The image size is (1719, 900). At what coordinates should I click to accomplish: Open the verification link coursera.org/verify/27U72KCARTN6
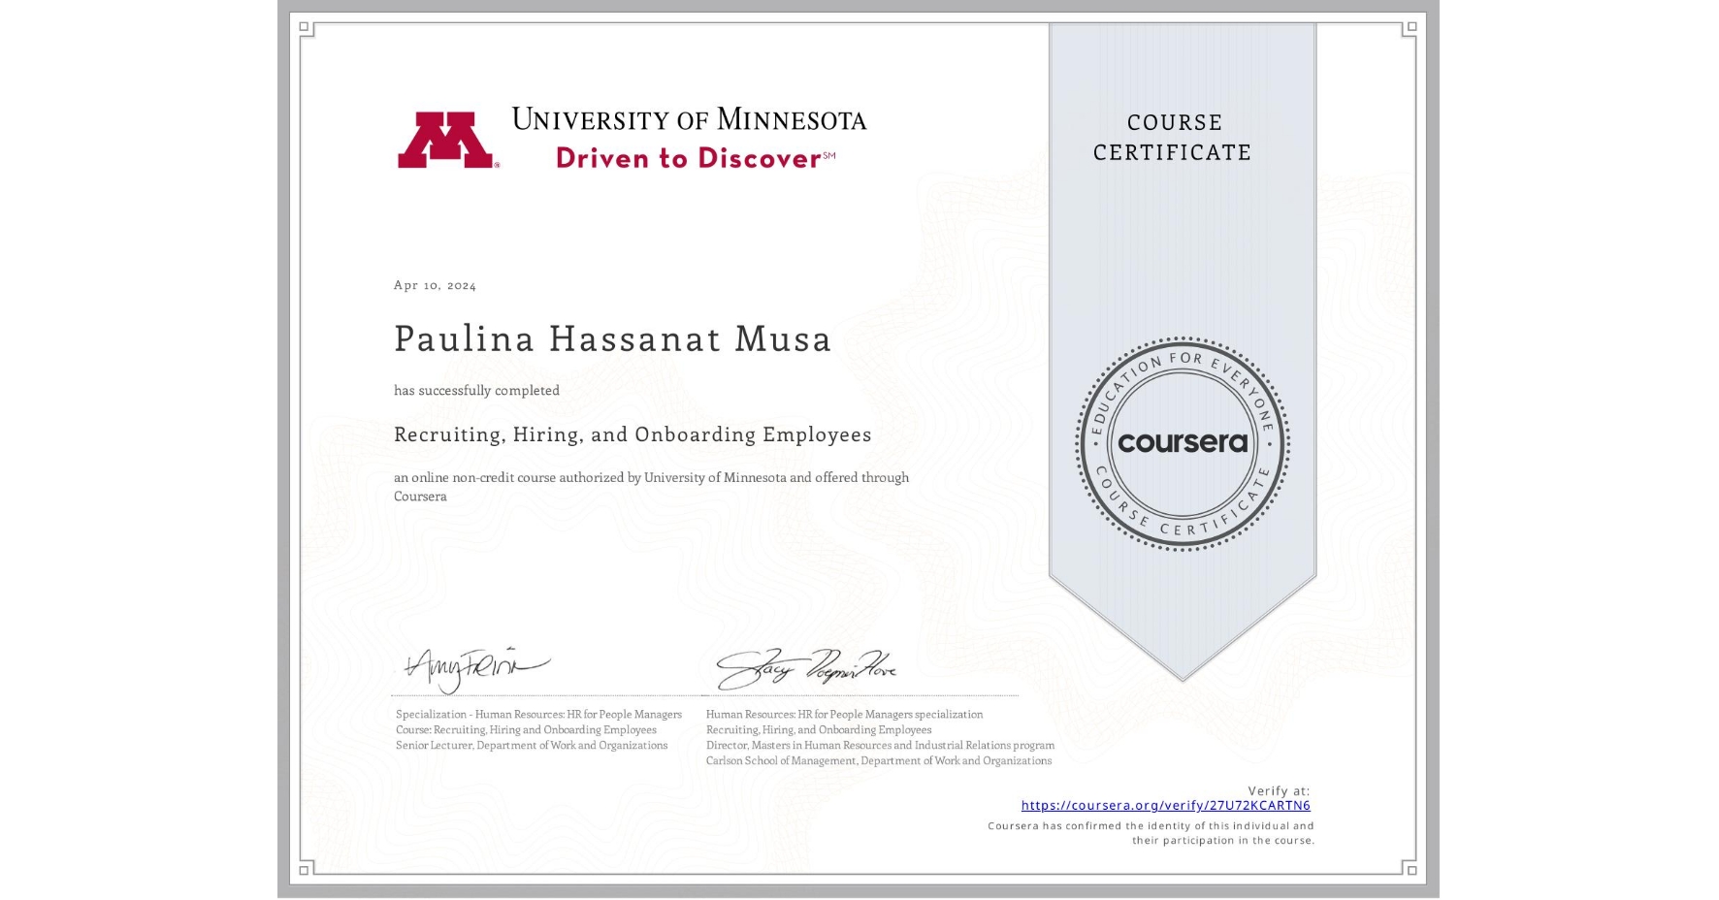pos(1165,805)
